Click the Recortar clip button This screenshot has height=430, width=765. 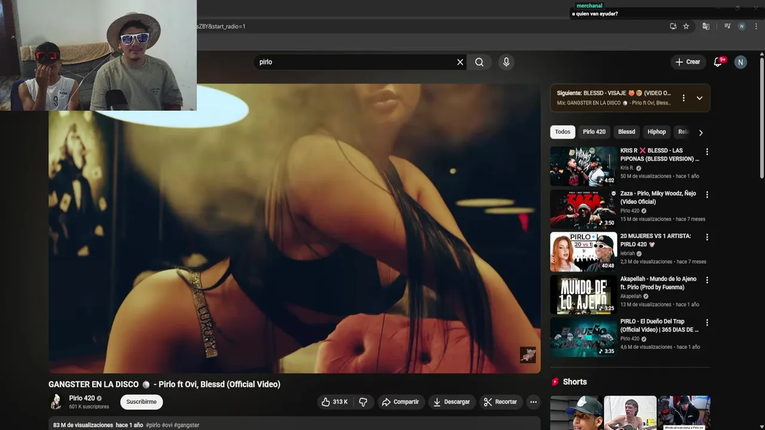tap(500, 402)
